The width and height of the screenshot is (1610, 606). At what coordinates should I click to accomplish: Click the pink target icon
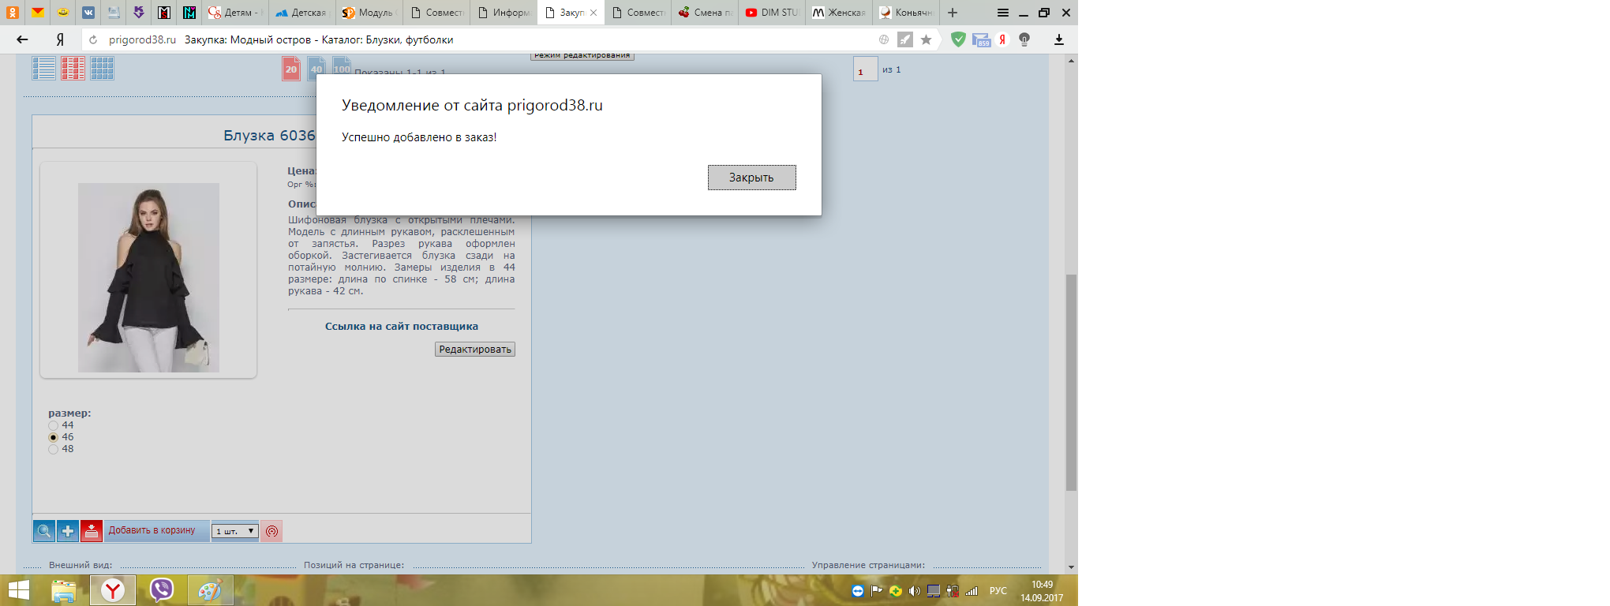click(271, 531)
